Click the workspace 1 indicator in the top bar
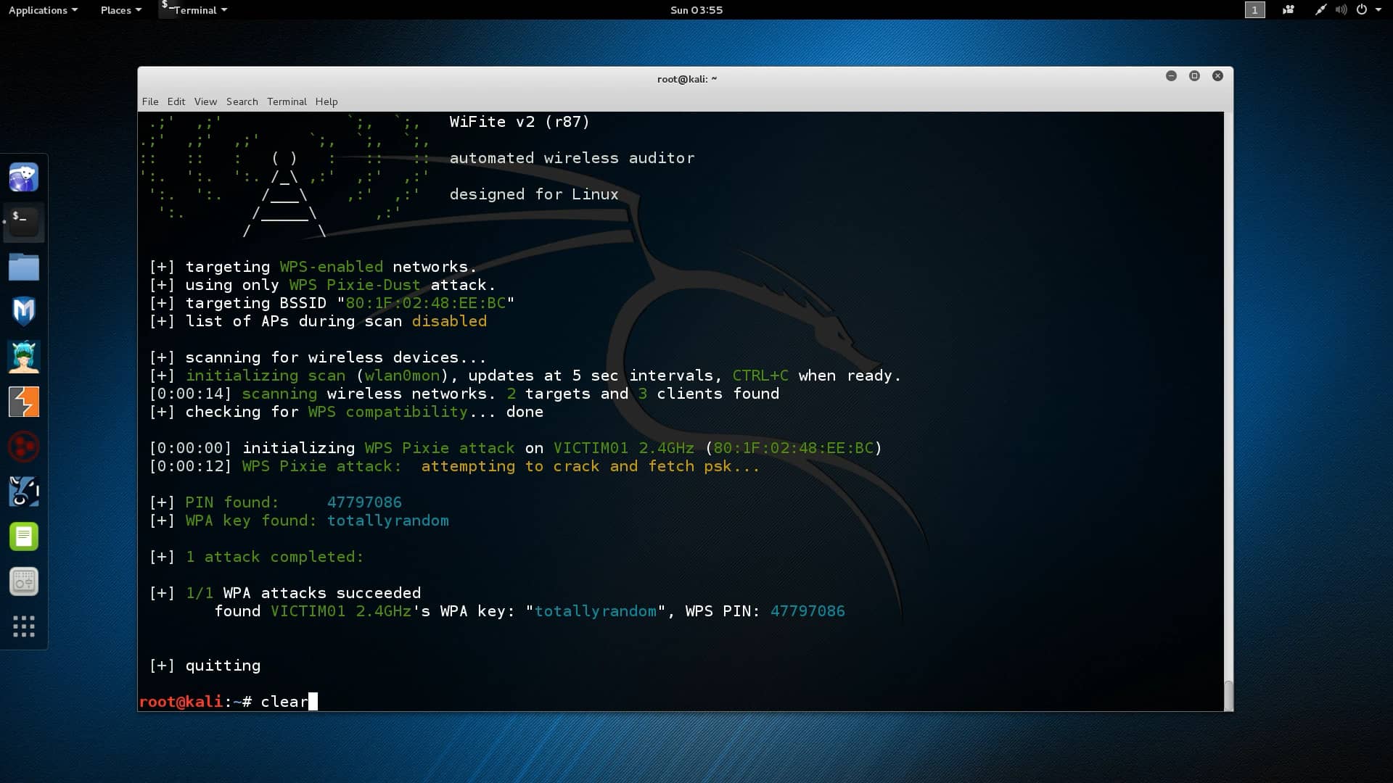 1254,10
